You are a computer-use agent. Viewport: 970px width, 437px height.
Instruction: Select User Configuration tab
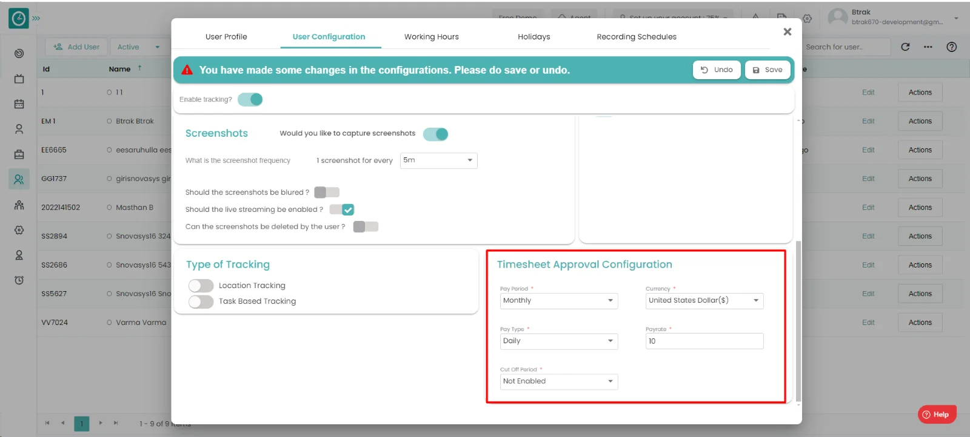(x=329, y=37)
